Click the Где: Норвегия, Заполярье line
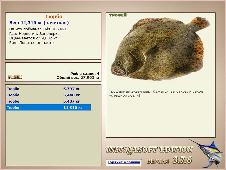Screen dimensions: 226x170 (x=34, y=34)
